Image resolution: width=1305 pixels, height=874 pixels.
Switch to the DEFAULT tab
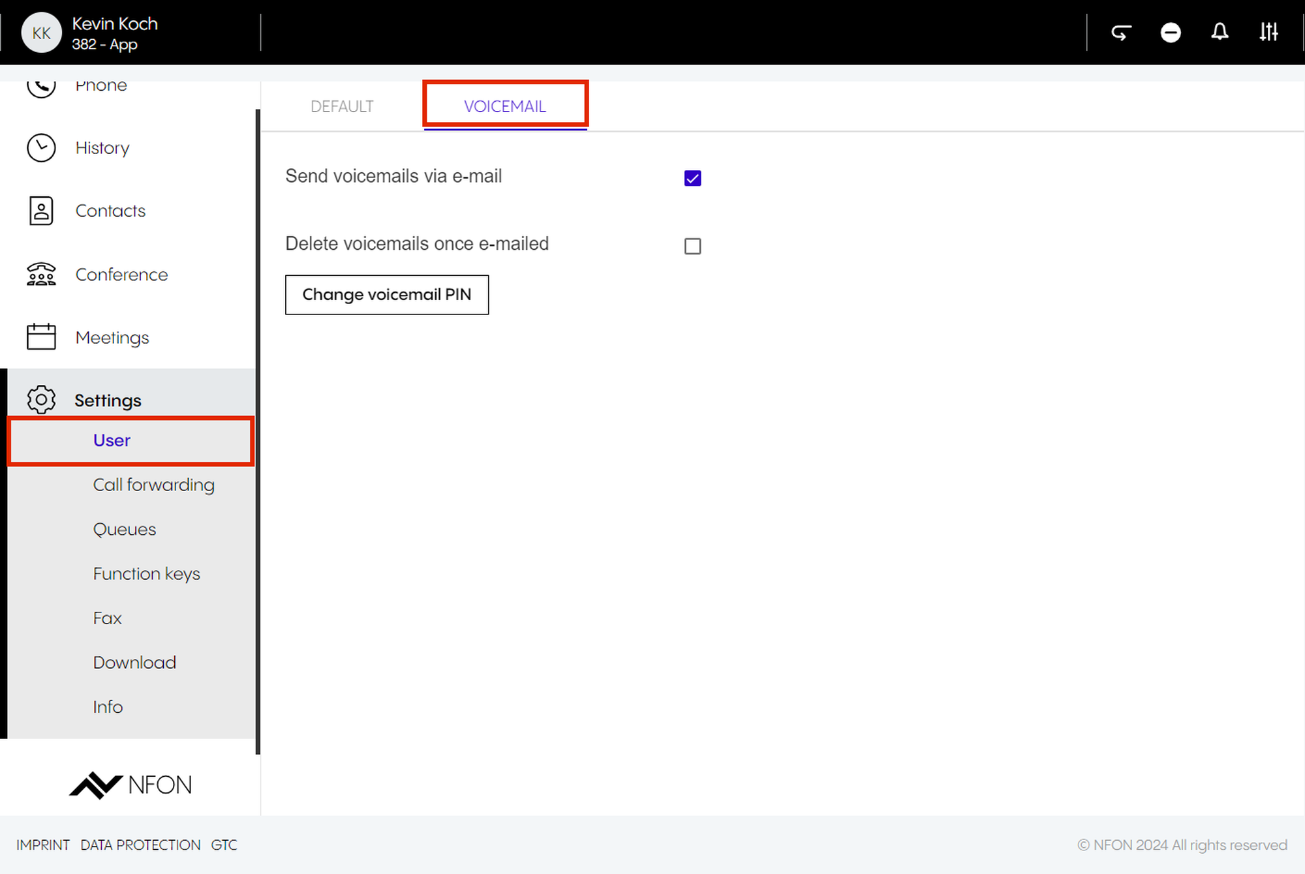342,106
